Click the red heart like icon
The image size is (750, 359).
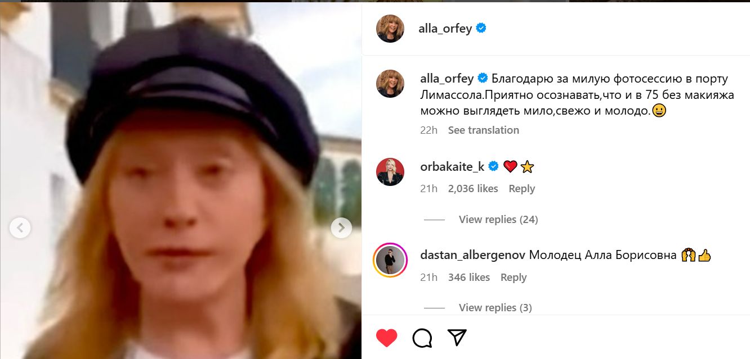tap(387, 337)
